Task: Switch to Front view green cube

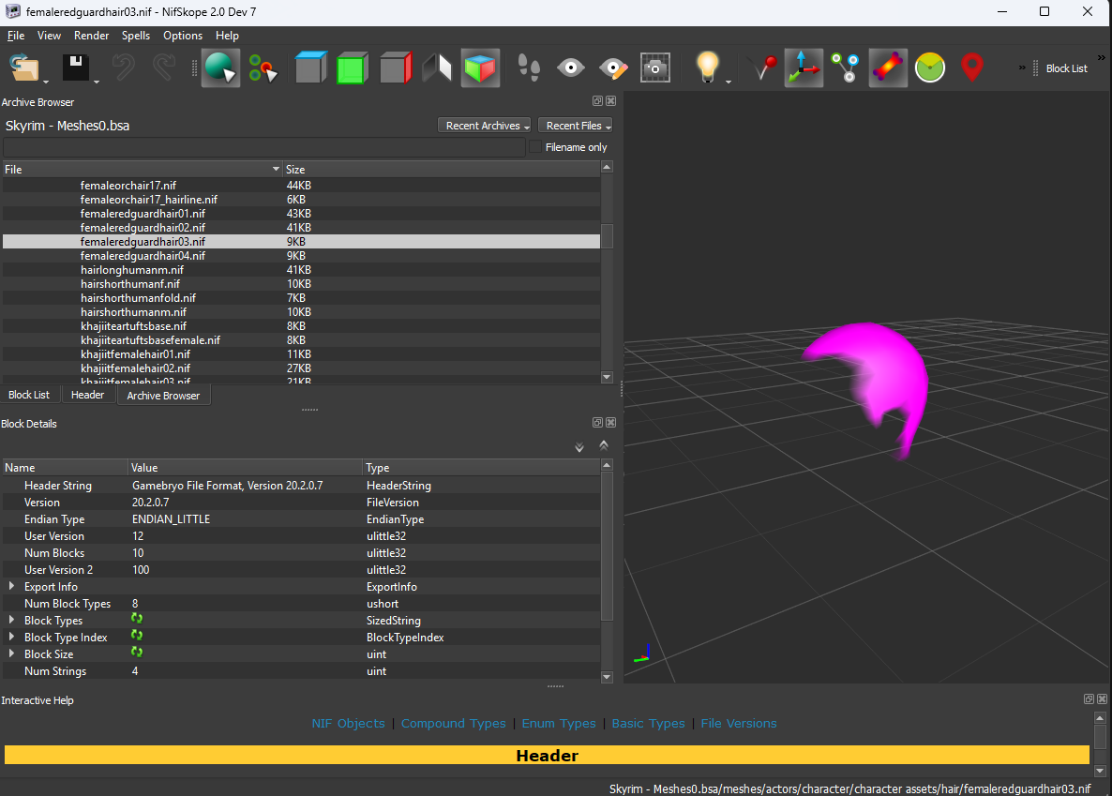Action: click(x=352, y=68)
